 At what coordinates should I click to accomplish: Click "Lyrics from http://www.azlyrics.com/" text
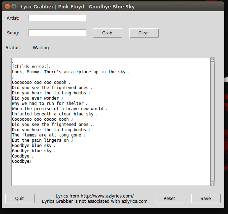(x=95, y=196)
